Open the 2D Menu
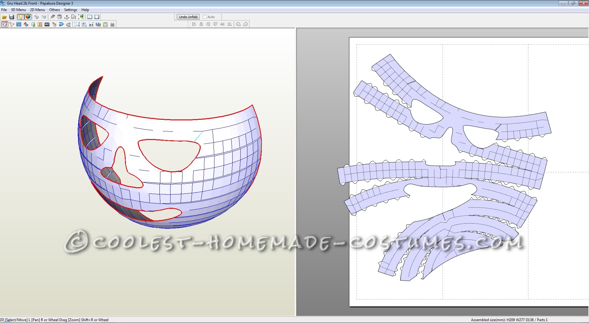 [x=37, y=10]
